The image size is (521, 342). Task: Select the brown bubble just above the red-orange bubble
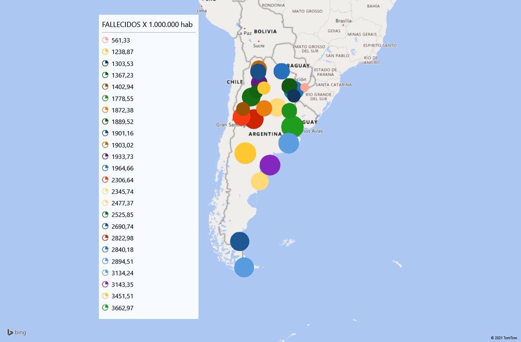click(243, 109)
